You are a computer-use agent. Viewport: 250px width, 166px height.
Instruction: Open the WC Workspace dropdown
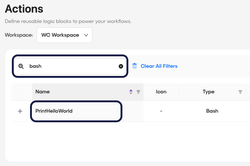coord(64,35)
